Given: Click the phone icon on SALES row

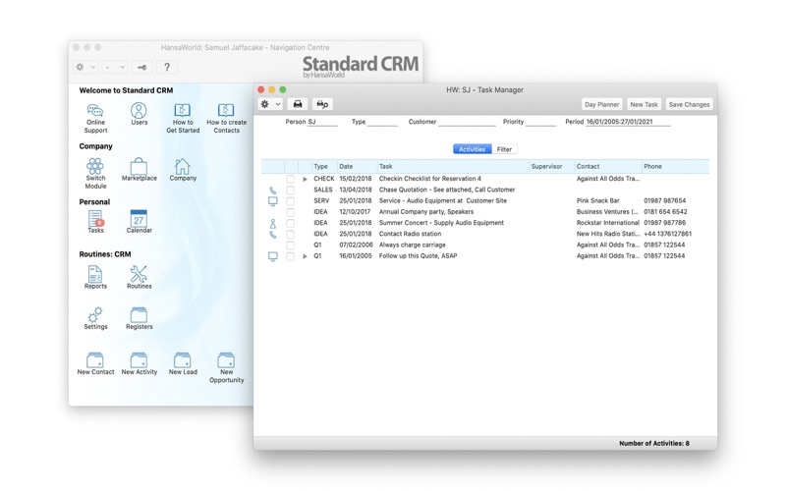Looking at the screenshot, I should [273, 190].
